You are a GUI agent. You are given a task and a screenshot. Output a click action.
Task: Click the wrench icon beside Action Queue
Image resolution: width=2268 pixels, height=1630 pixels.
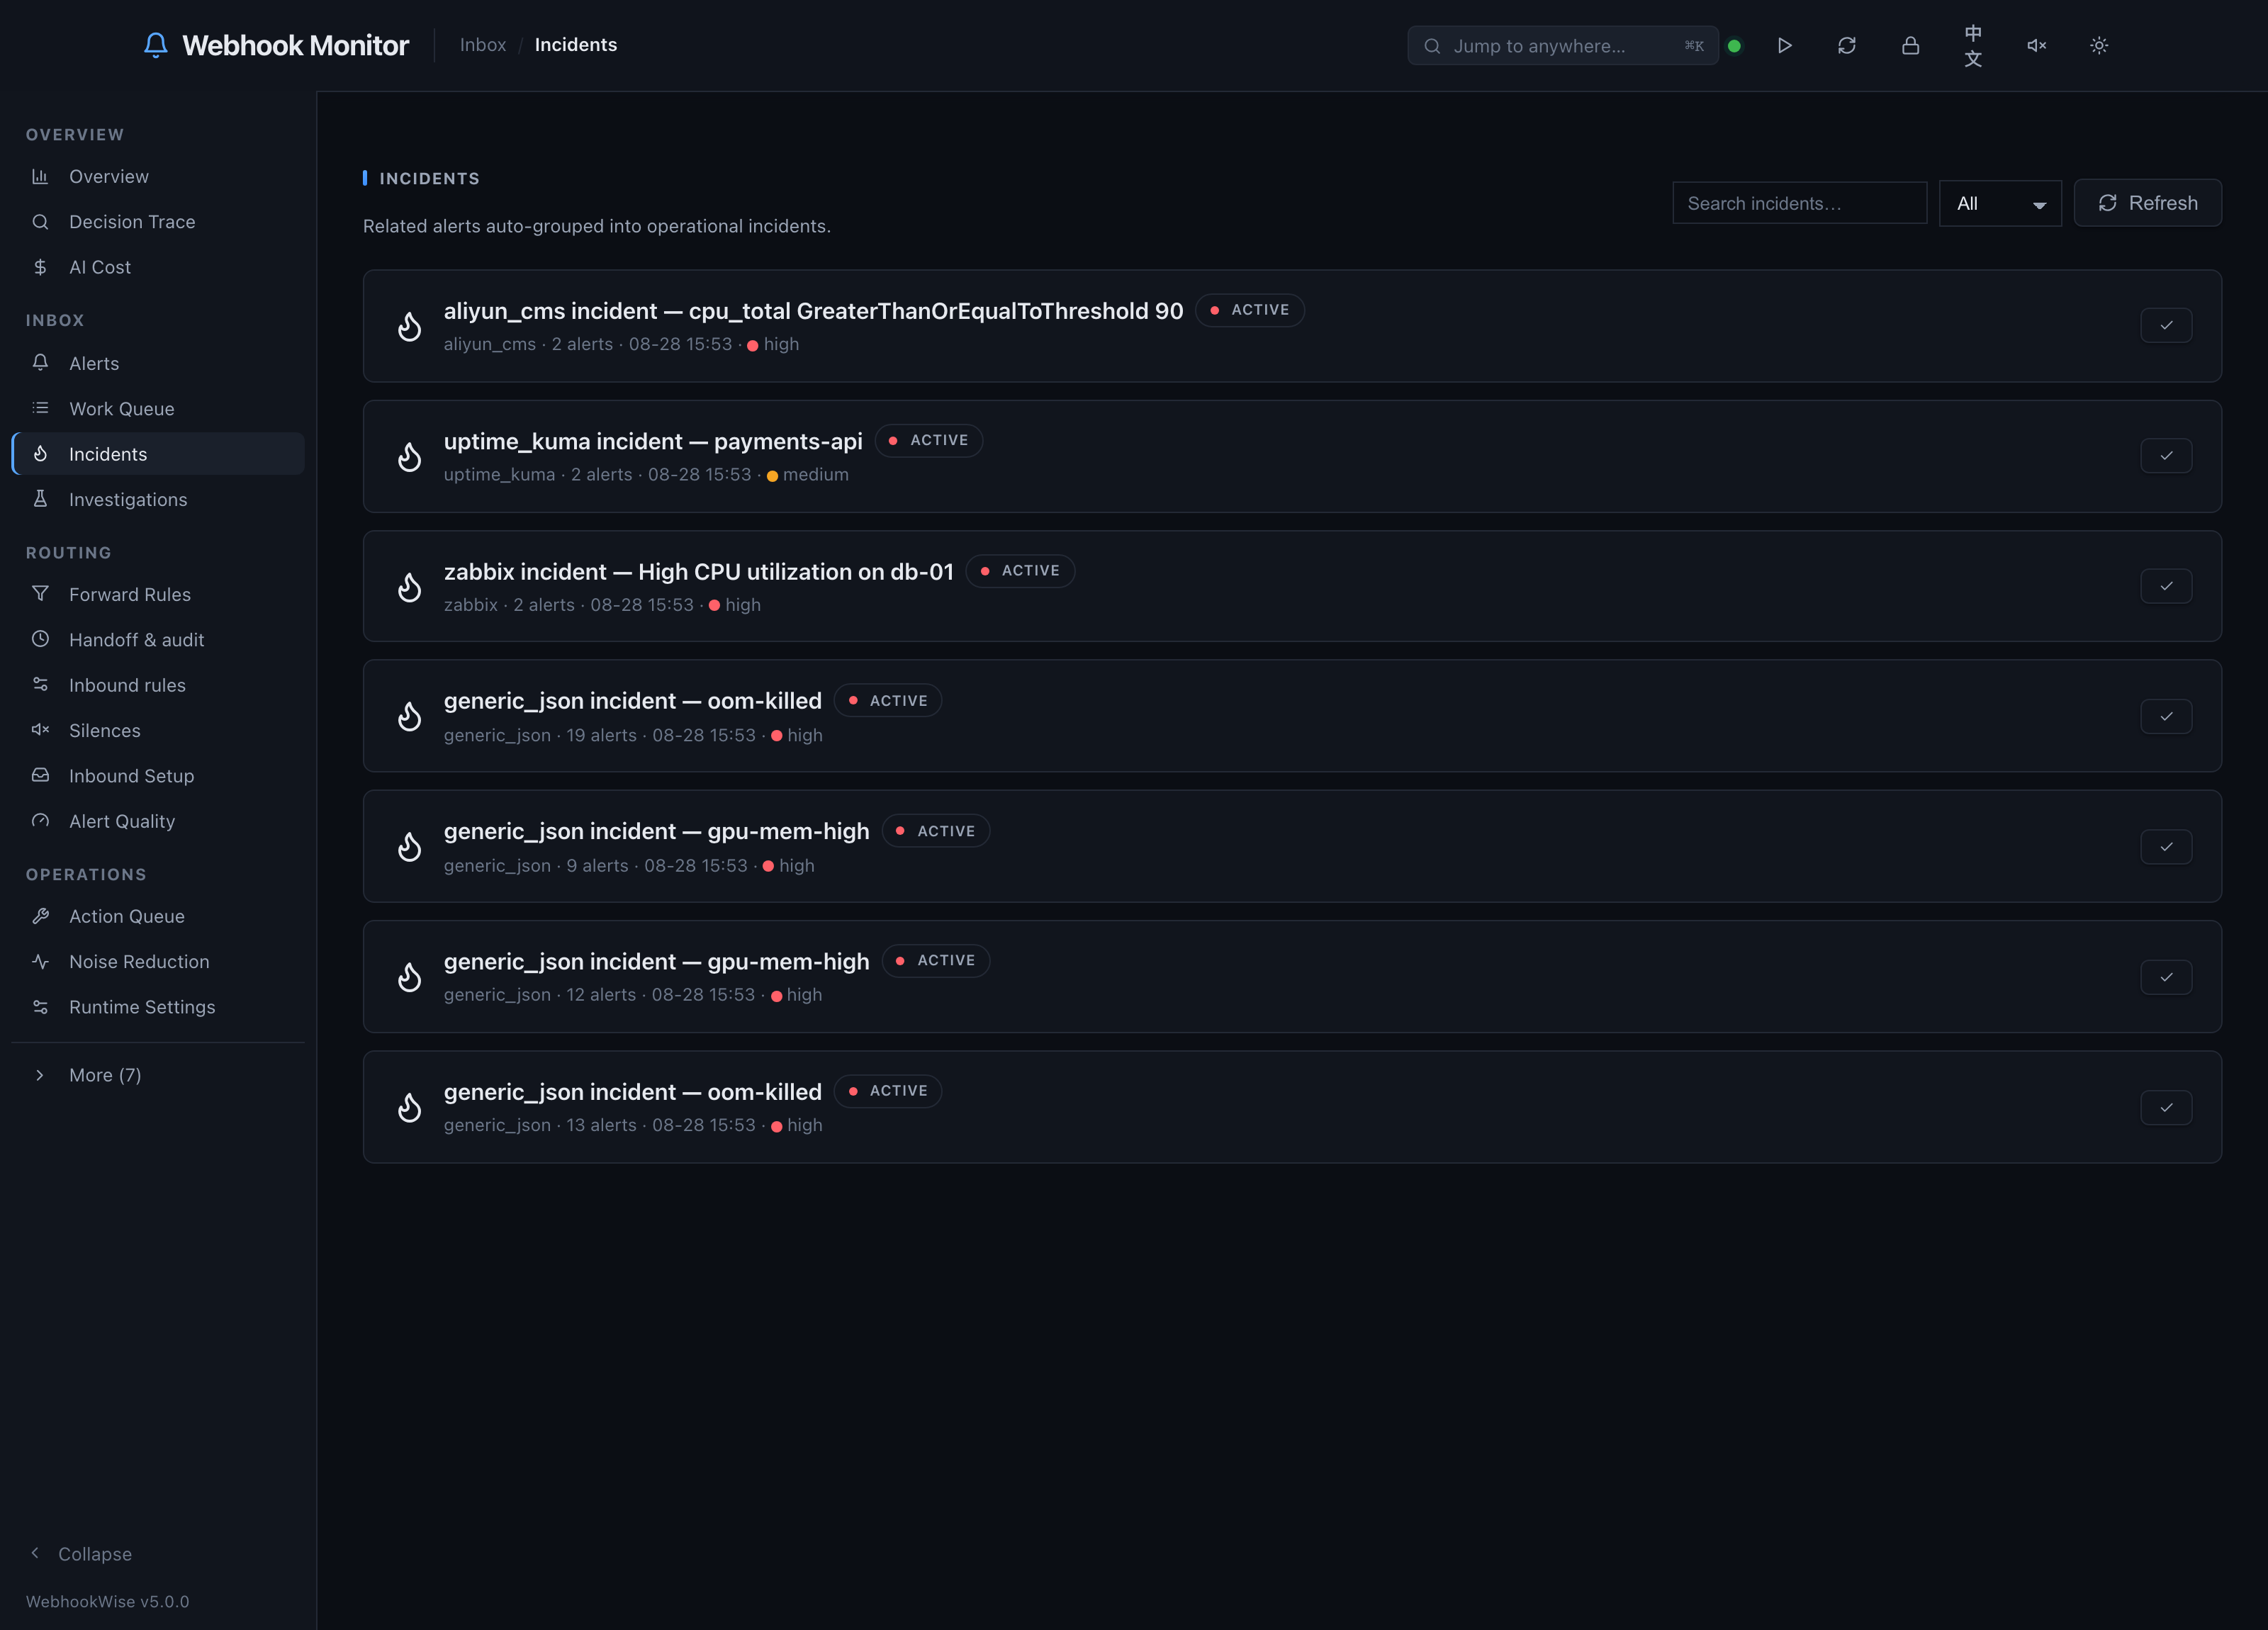(x=40, y=916)
